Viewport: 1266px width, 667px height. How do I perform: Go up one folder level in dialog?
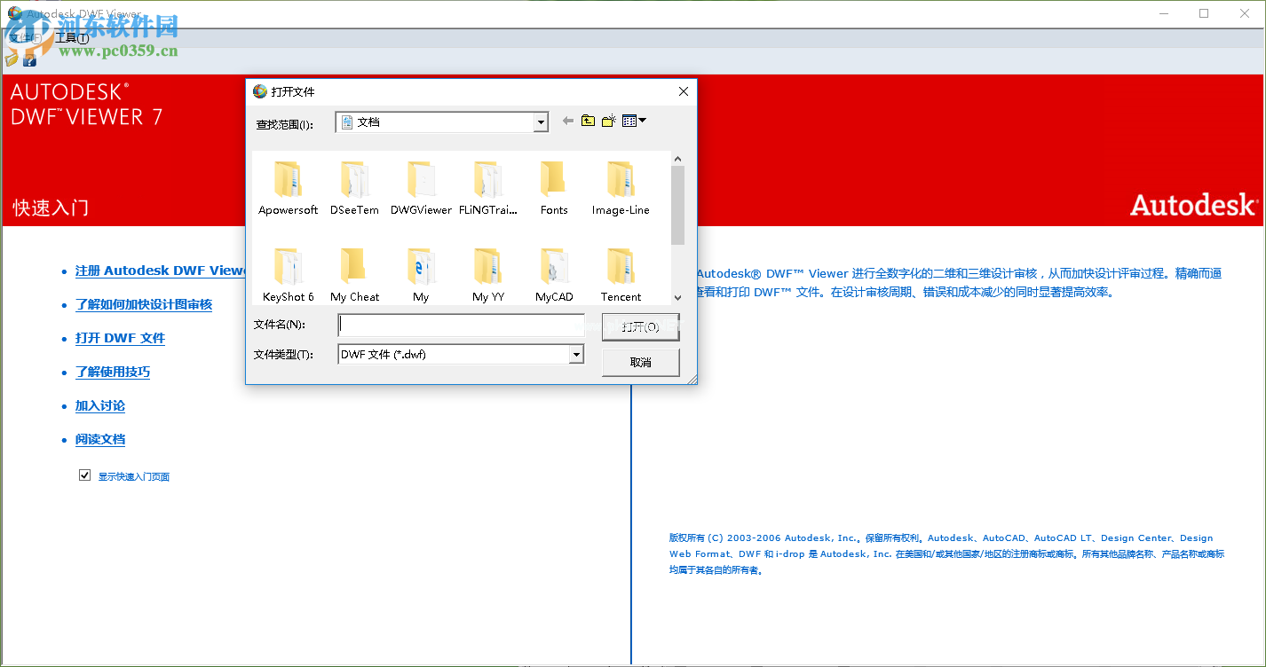coord(588,121)
